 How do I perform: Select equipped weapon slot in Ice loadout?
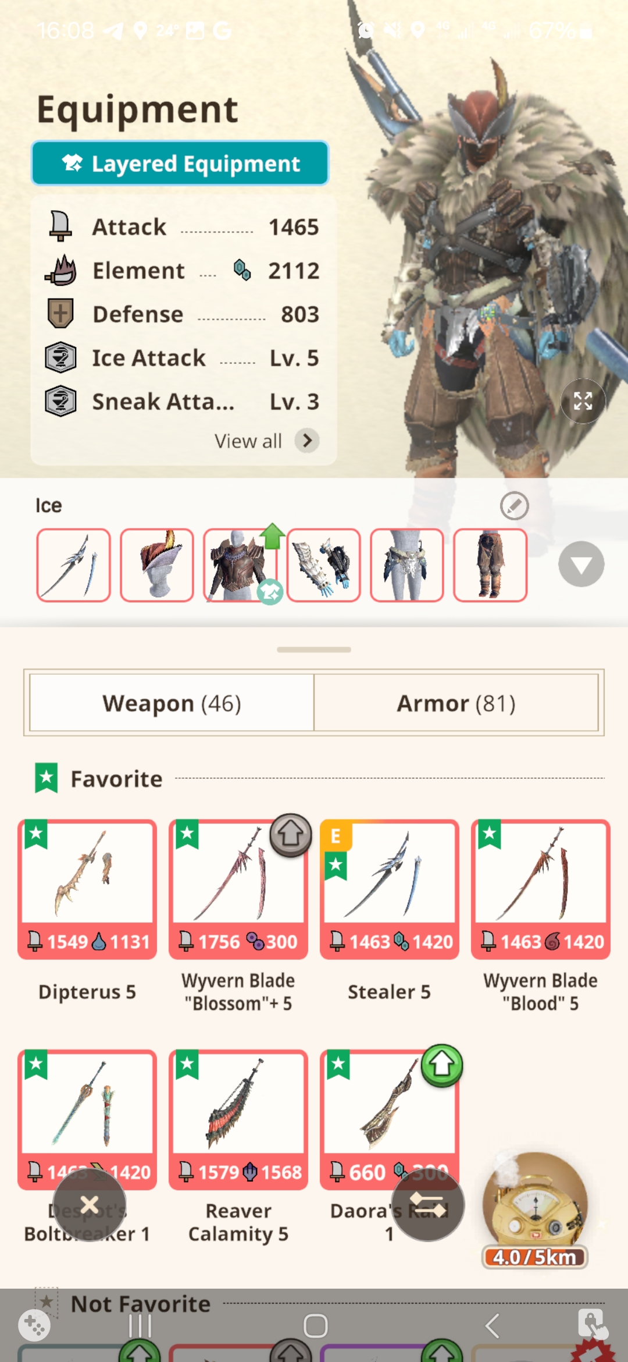point(73,565)
